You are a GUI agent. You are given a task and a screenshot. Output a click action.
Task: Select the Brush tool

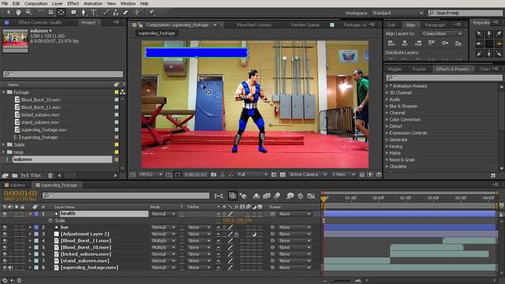(107, 13)
